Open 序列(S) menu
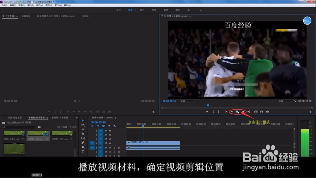 click(30, 5)
